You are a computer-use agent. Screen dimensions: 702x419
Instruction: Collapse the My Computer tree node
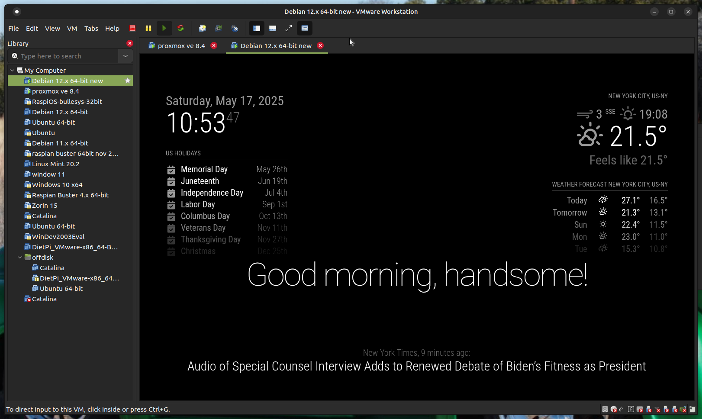[x=12, y=70]
